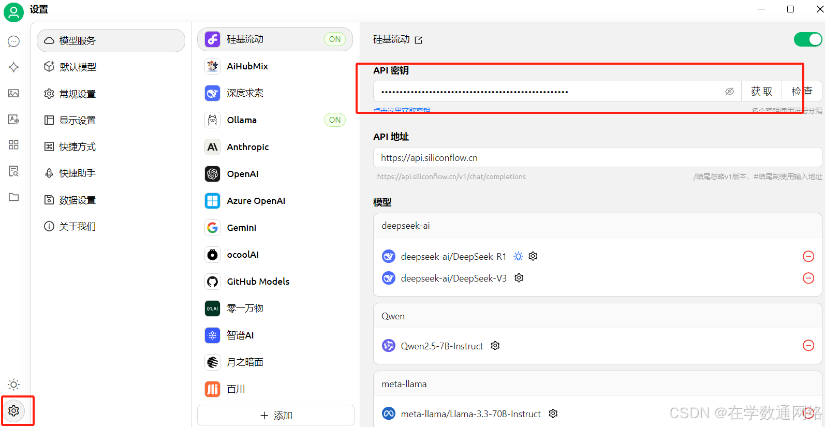Click the API address field
This screenshot has width=825, height=427.
pyautogui.click(x=598, y=157)
